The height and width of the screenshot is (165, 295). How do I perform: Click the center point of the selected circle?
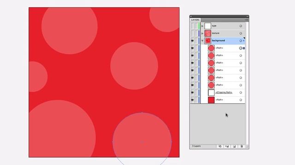pyautogui.click(x=142, y=142)
